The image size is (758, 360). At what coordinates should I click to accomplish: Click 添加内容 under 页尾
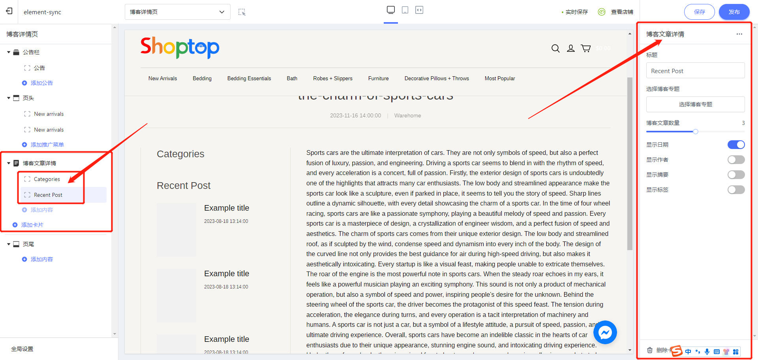[x=42, y=259]
